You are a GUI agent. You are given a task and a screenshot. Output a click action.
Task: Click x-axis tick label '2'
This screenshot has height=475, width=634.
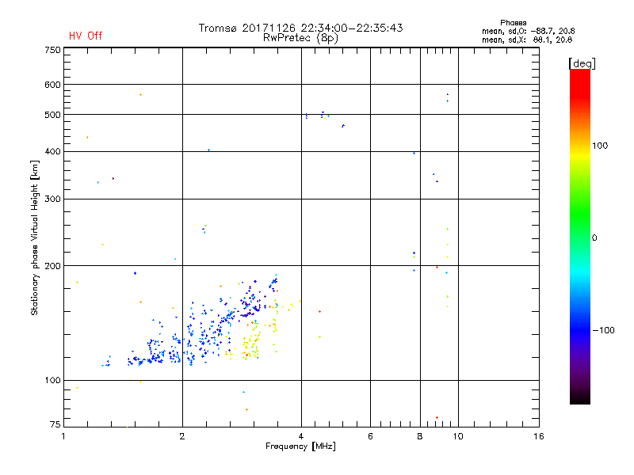[182, 436]
